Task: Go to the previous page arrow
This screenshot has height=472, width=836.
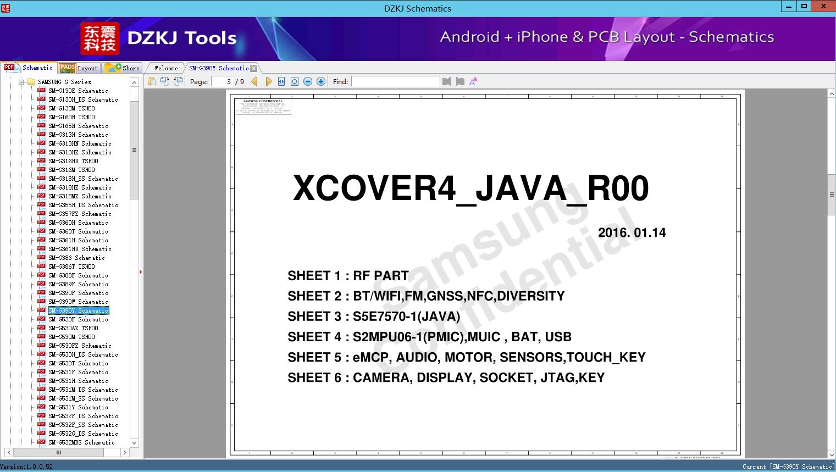Action: coord(254,81)
